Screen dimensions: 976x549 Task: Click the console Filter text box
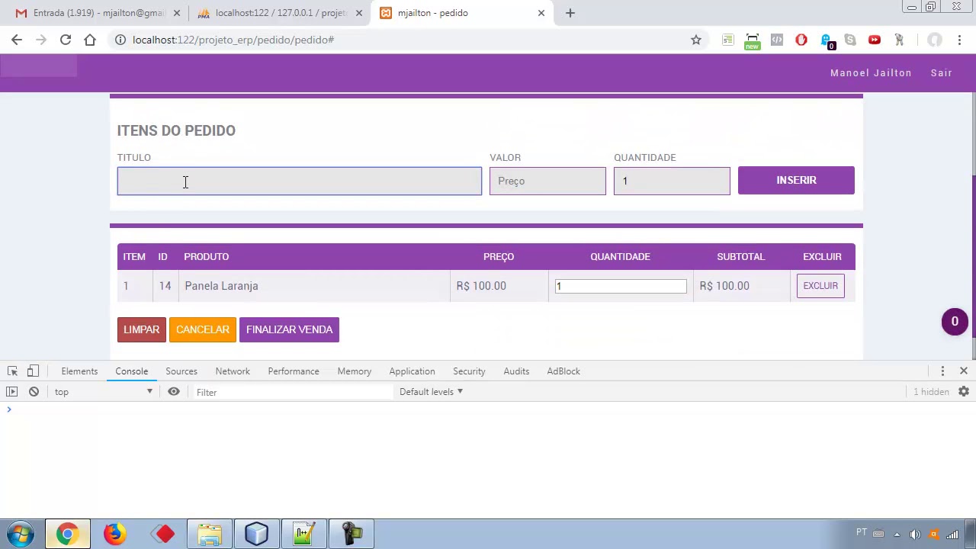point(294,392)
